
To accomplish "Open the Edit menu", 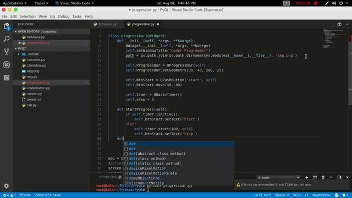I will [x=13, y=16].
